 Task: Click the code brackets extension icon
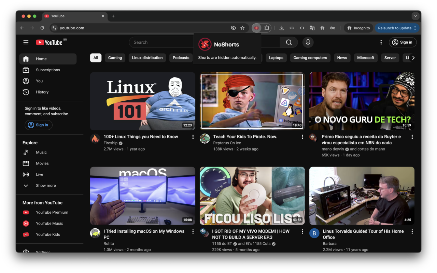coord(302,28)
